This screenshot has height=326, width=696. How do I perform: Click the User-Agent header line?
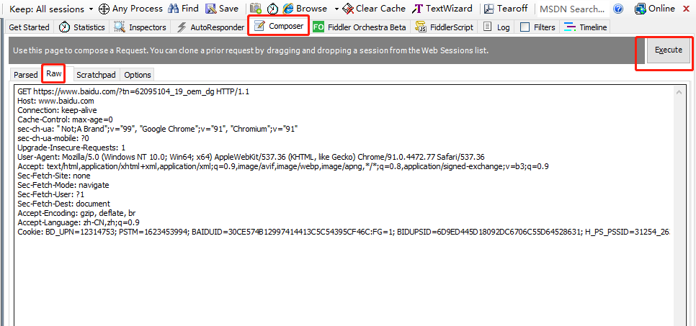251,157
